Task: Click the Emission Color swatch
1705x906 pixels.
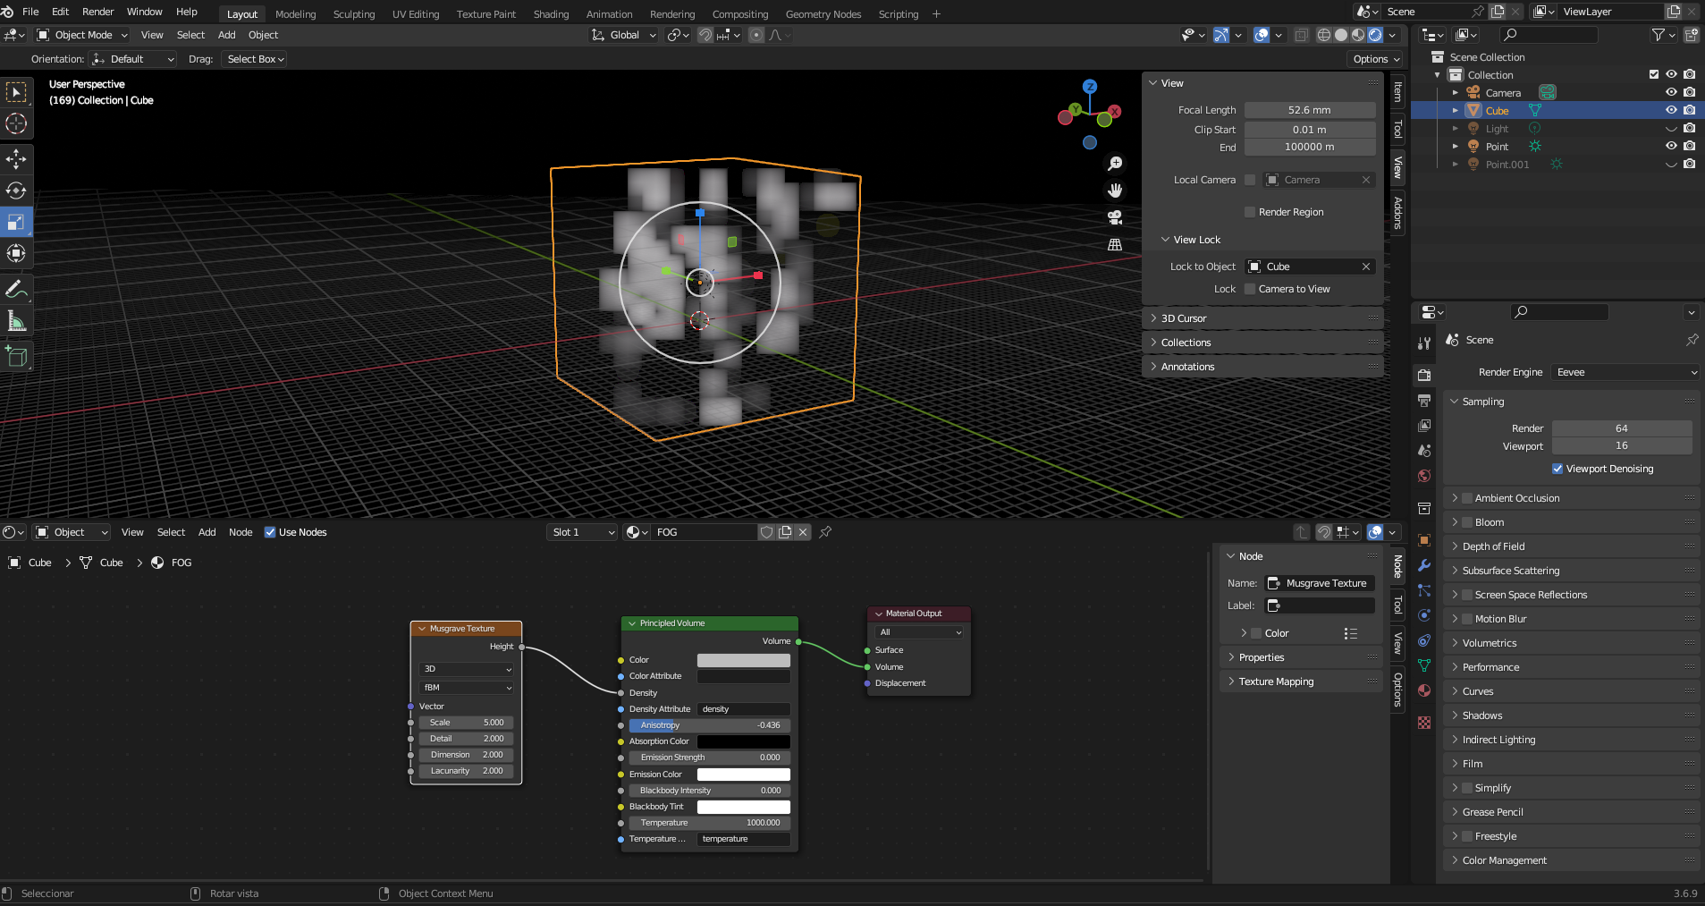Action: tap(744, 775)
